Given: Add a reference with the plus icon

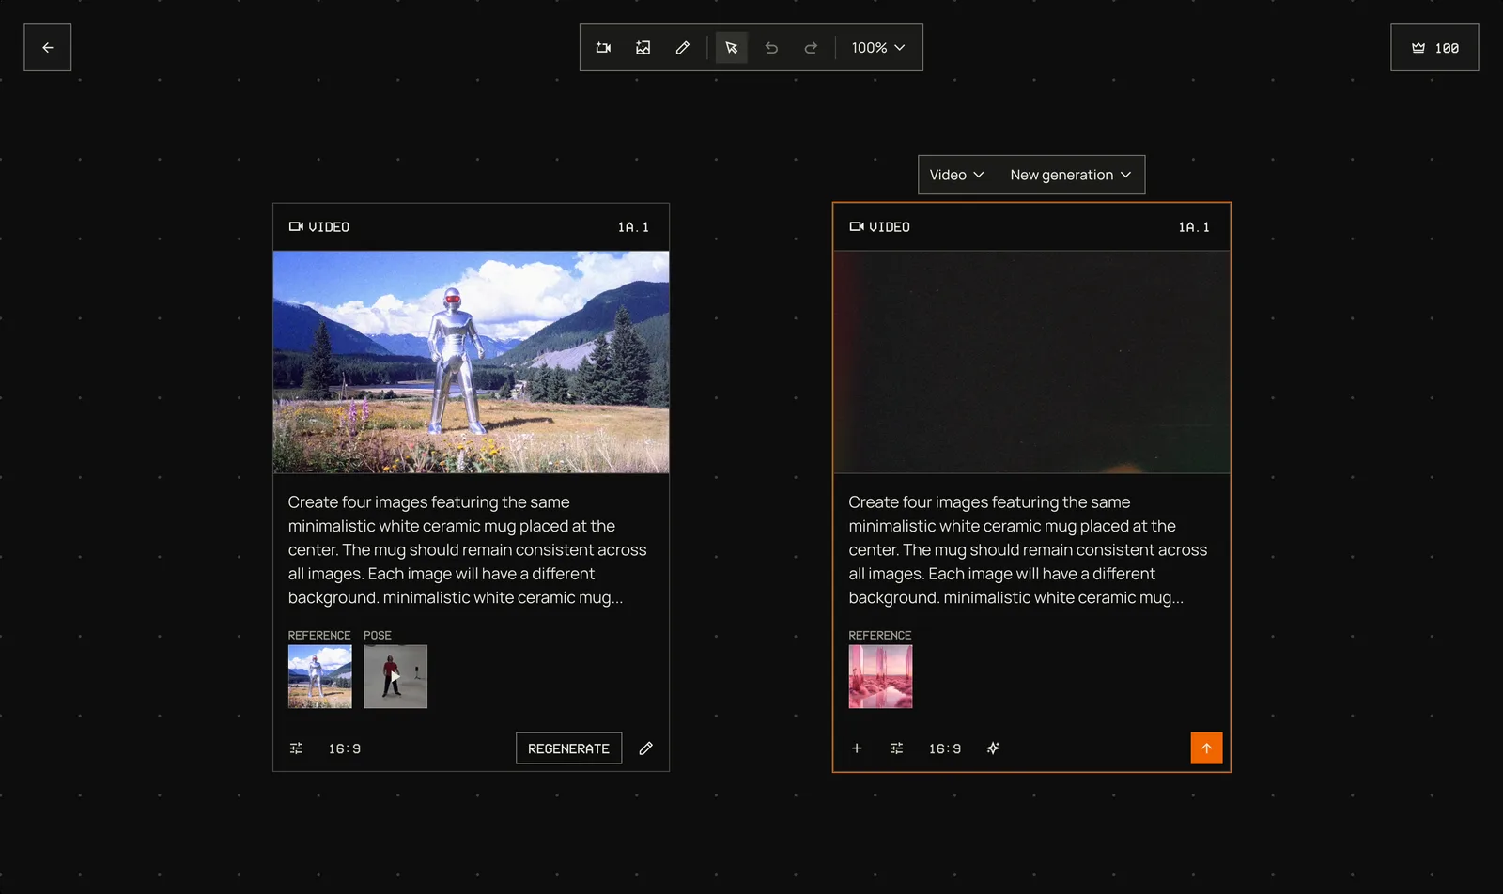Looking at the screenshot, I should coord(857,748).
